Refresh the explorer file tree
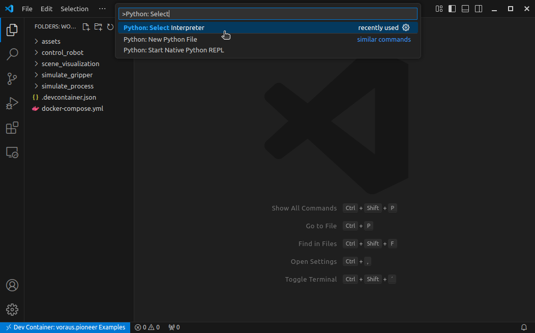The width and height of the screenshot is (535, 333). pyautogui.click(x=110, y=27)
